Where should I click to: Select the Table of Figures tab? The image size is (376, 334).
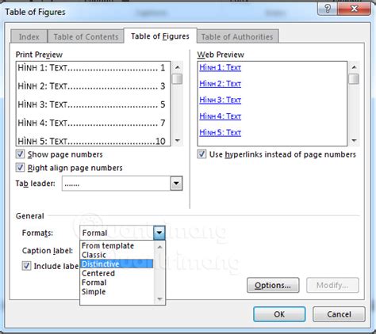160,36
